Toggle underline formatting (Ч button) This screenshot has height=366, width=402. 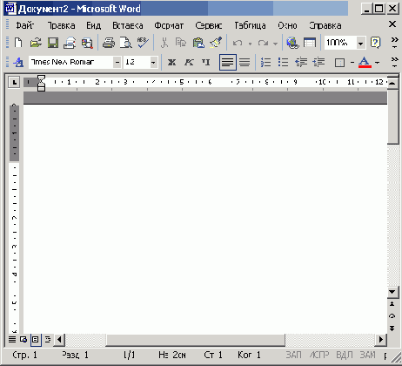click(x=206, y=62)
